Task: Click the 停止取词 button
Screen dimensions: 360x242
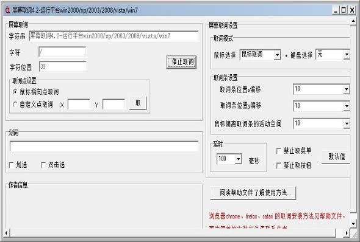Action: 181,62
